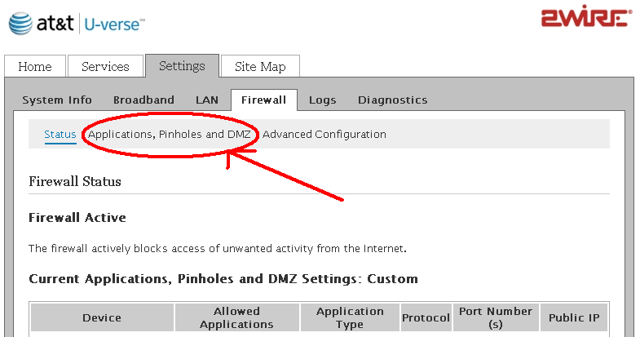Screen dimensions: 640x337
Task: Select the Firewall sub-tab
Action: (x=263, y=100)
